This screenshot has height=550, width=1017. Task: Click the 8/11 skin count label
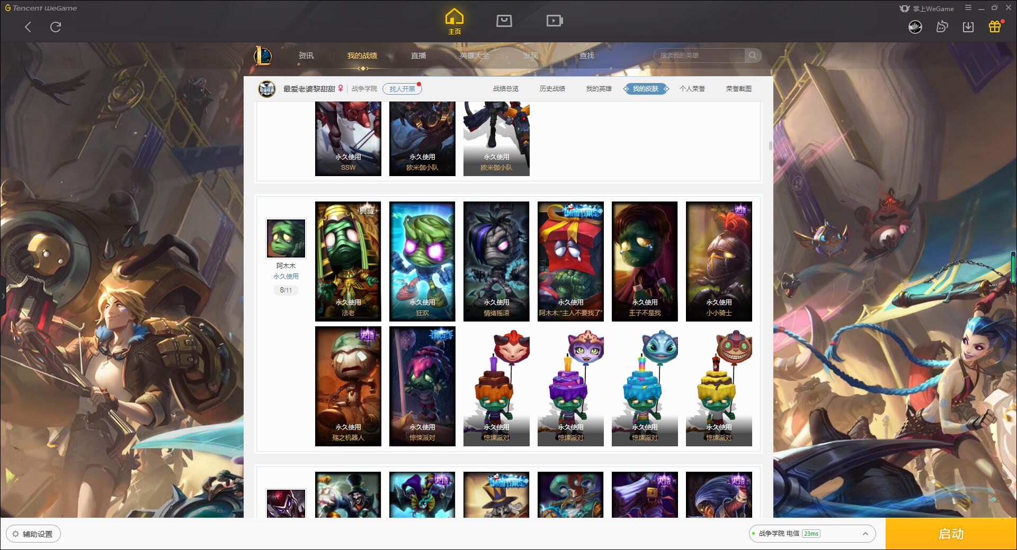pyautogui.click(x=286, y=290)
